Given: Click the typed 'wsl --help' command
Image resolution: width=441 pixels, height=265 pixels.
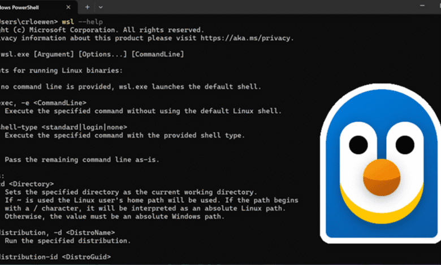Looking at the screenshot, I should click(x=83, y=21).
